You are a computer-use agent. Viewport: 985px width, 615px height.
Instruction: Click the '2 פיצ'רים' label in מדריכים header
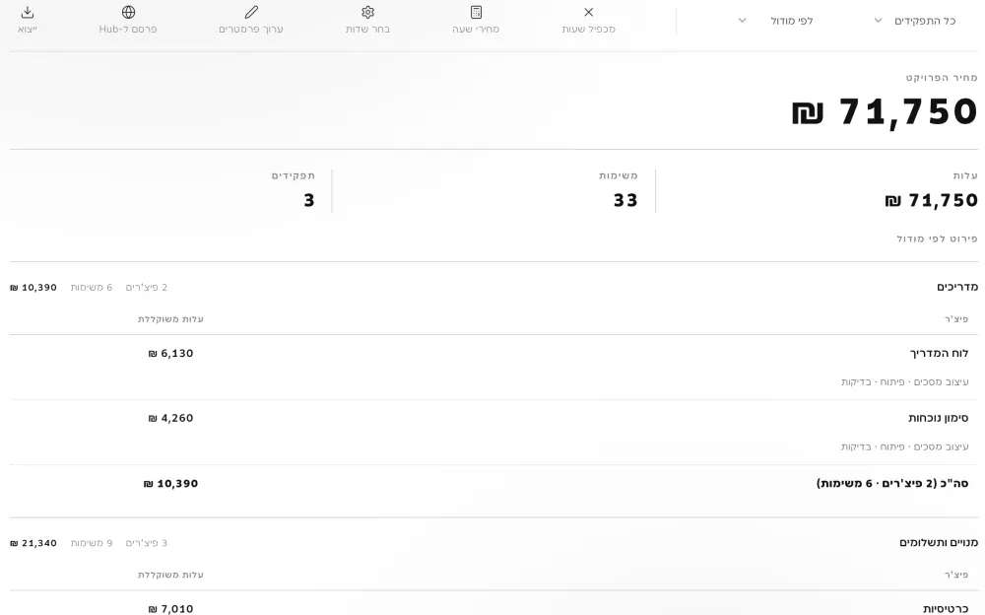pyautogui.click(x=147, y=288)
